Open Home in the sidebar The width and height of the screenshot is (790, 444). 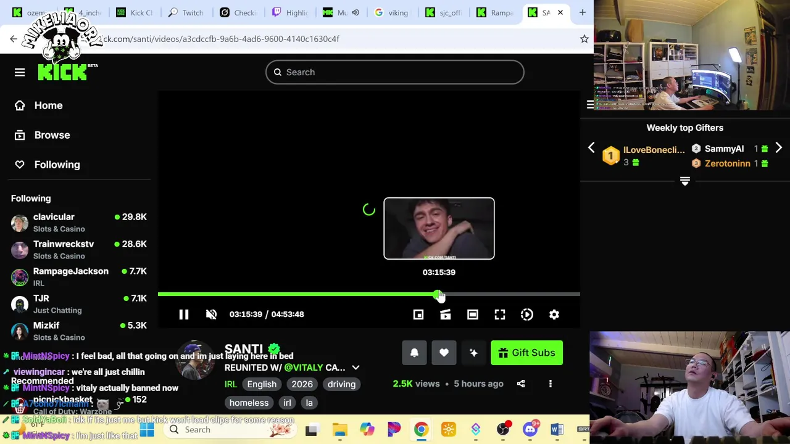[x=38, y=105]
